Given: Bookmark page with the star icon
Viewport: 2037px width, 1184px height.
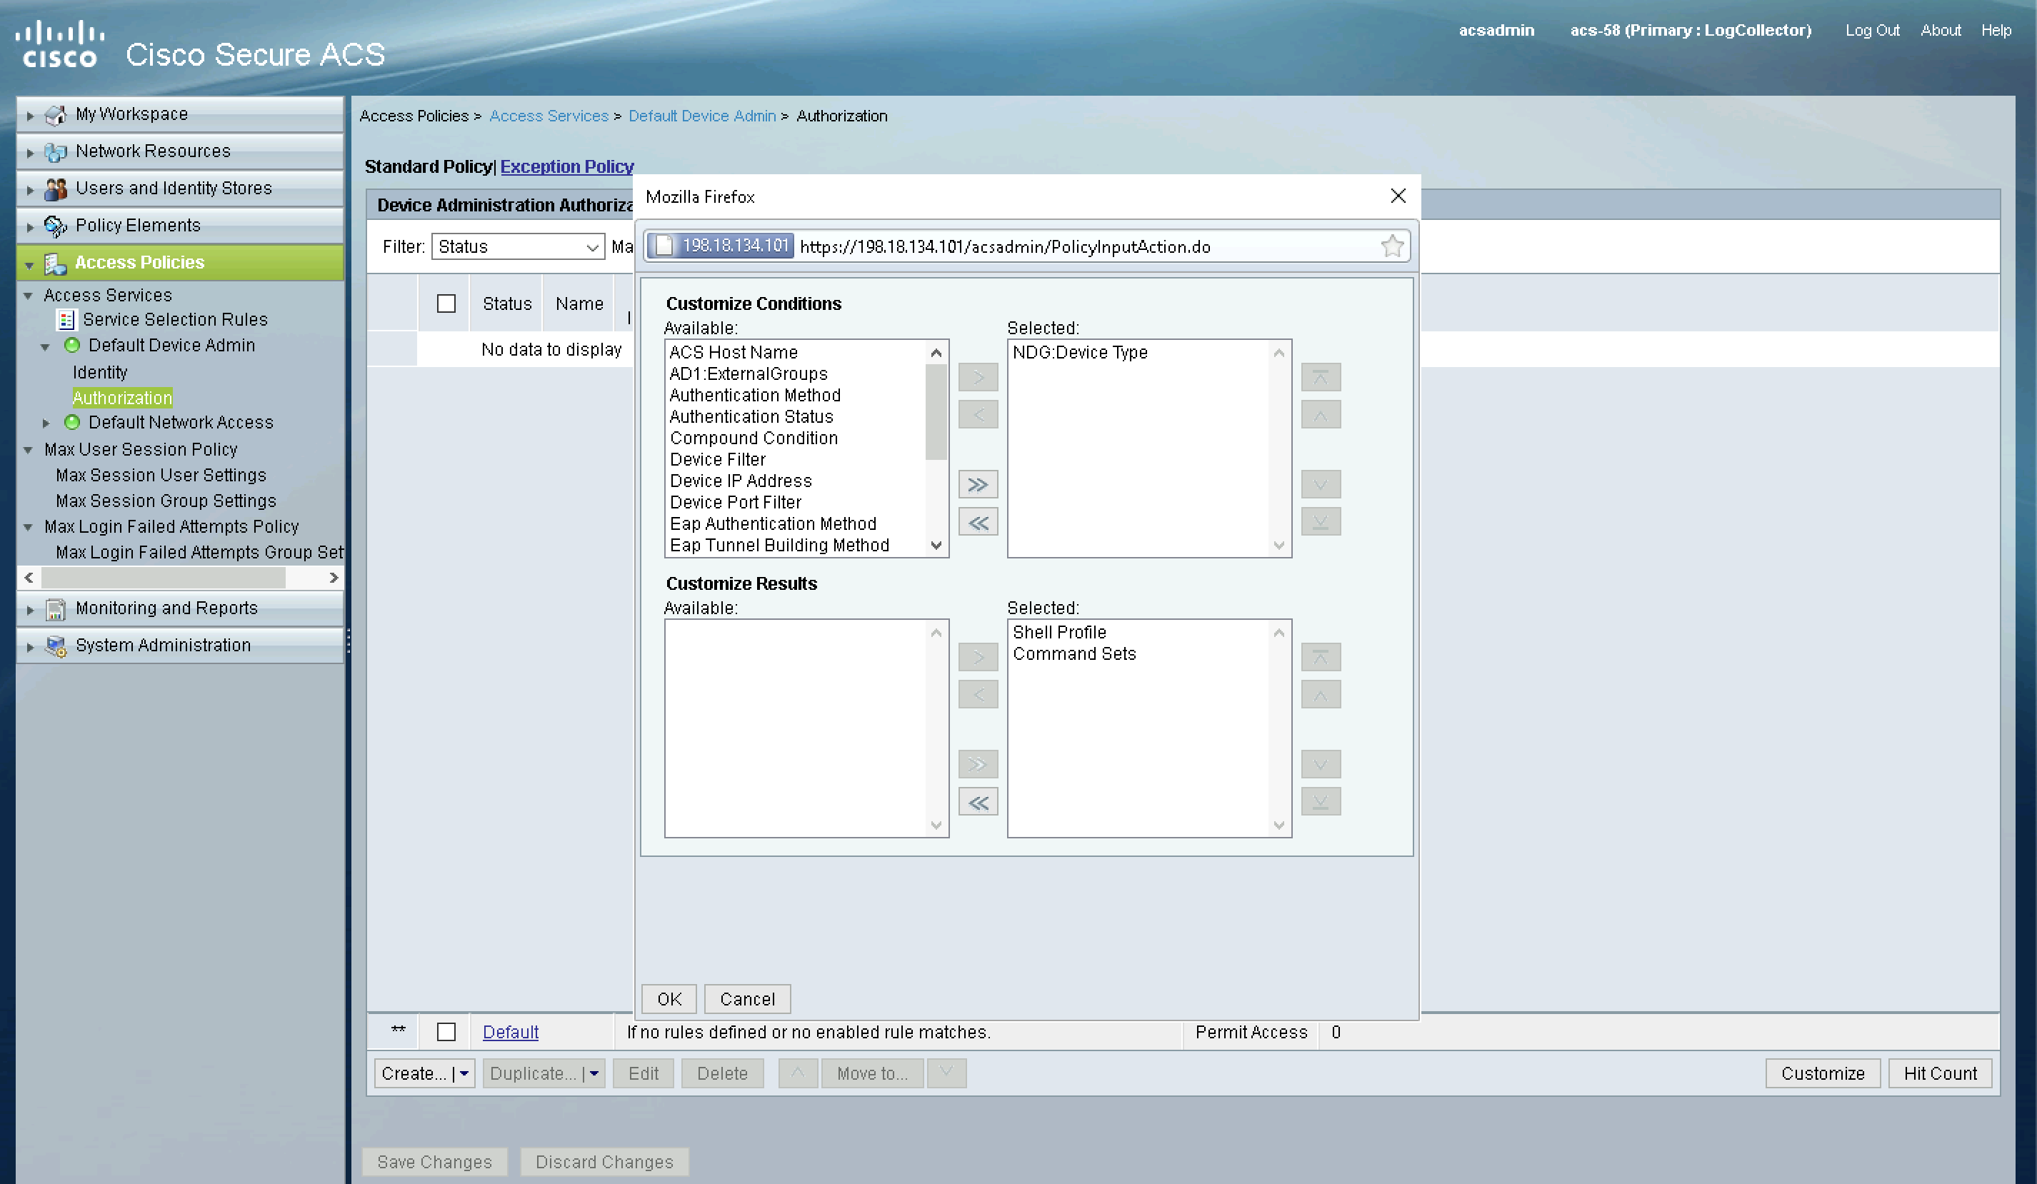Looking at the screenshot, I should [1391, 246].
